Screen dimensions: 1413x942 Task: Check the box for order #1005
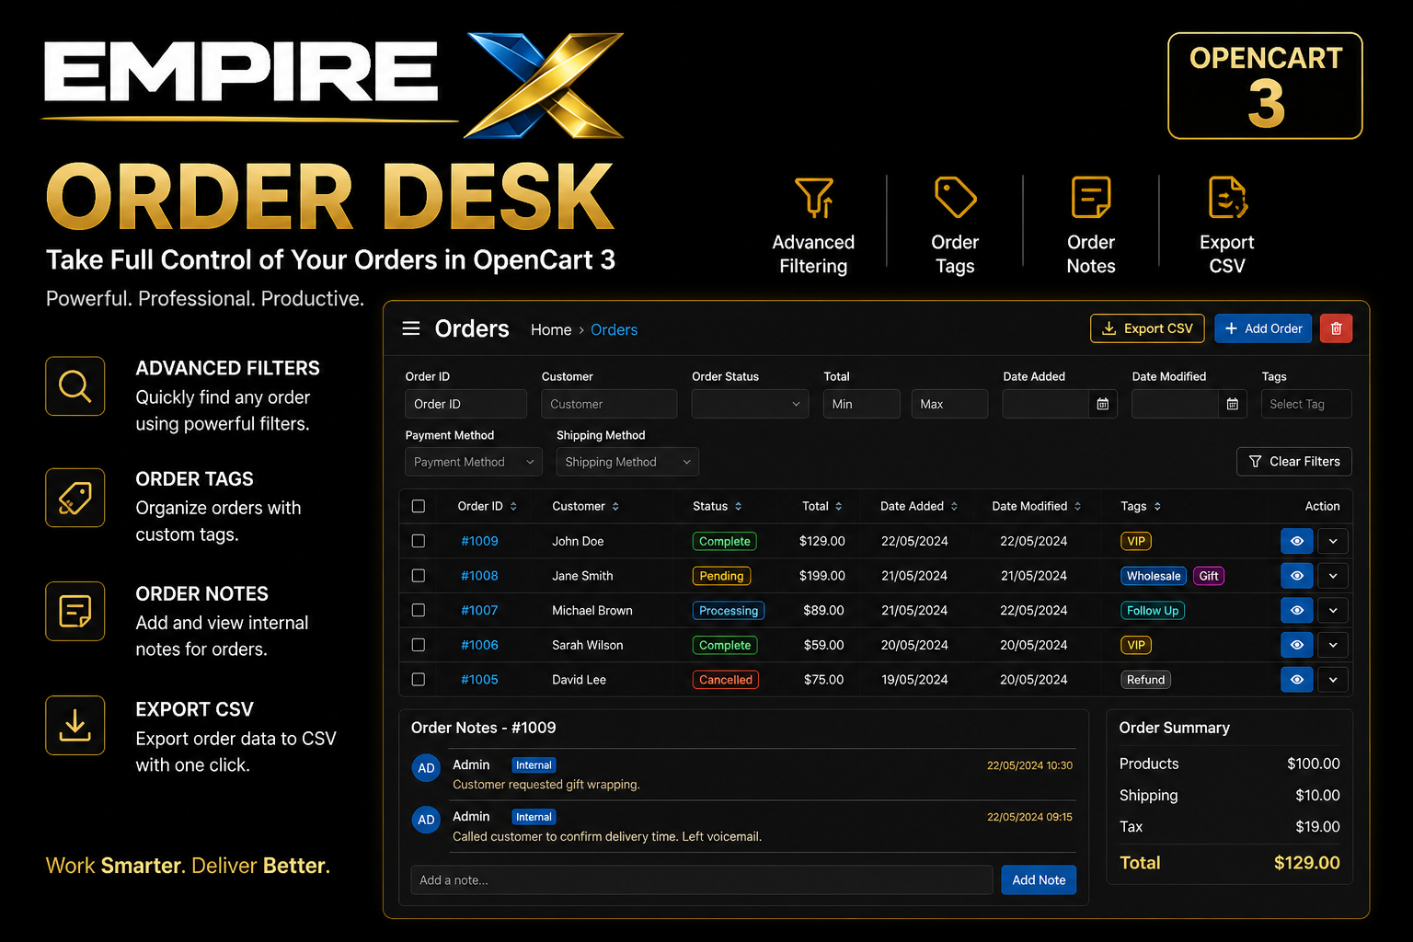419,680
